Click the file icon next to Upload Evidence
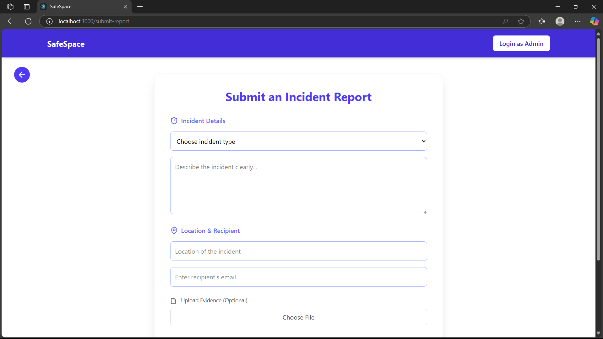The height and width of the screenshot is (339, 603). (x=173, y=301)
